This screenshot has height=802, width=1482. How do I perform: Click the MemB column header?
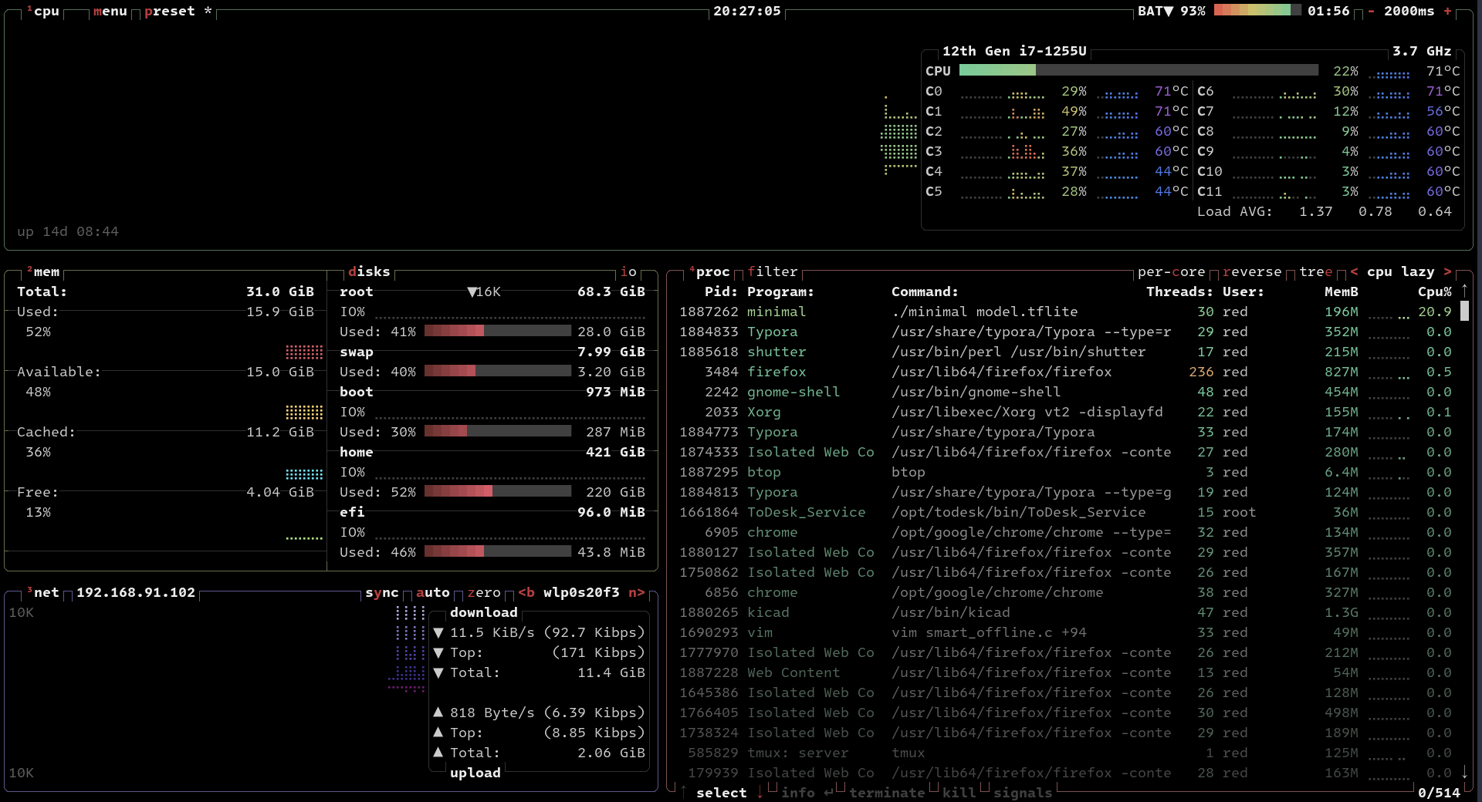(1341, 291)
